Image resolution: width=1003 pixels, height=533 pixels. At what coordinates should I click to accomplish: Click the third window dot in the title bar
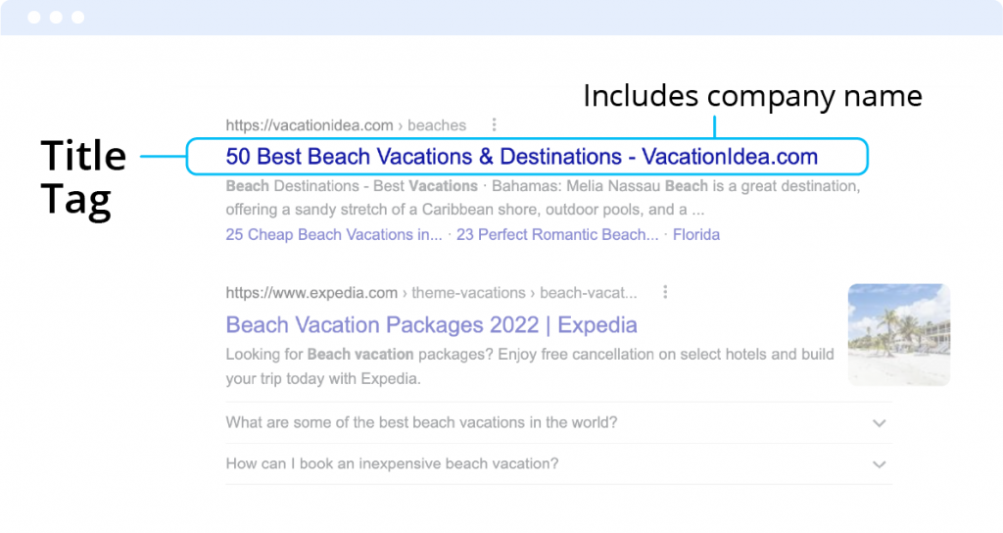[x=77, y=18]
